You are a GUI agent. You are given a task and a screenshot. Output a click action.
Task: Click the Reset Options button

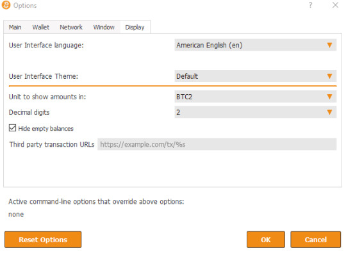[x=43, y=240]
